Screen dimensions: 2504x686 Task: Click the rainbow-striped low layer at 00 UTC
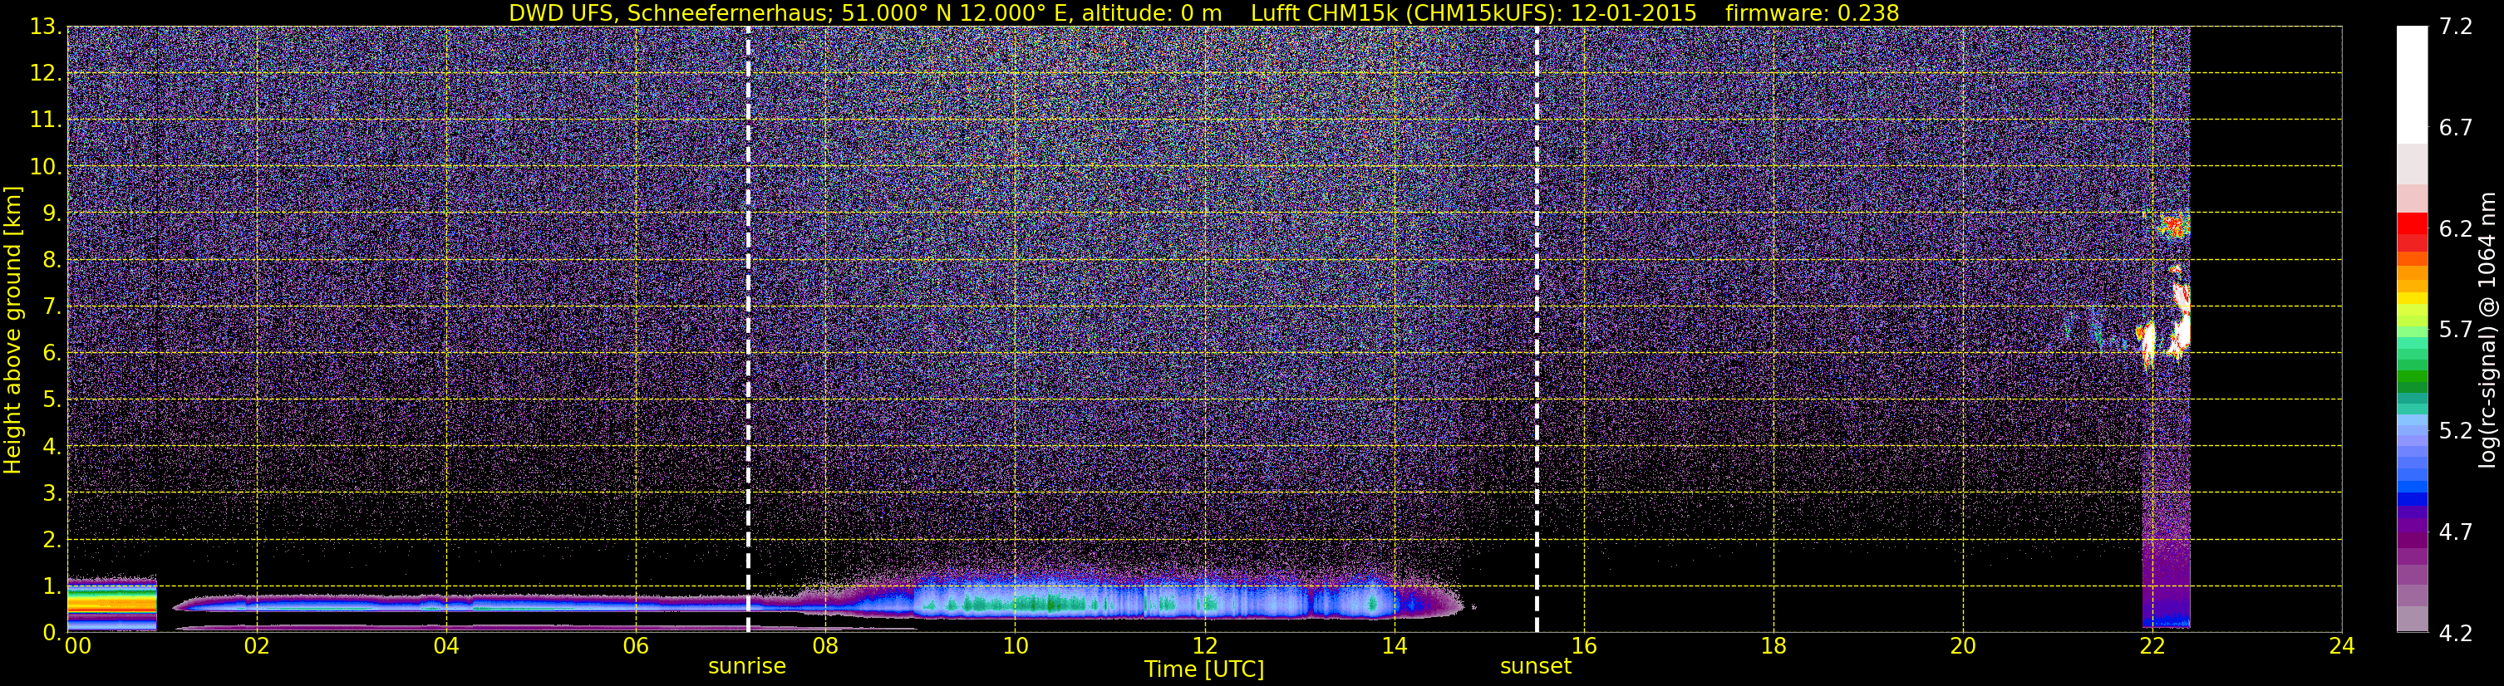[112, 604]
